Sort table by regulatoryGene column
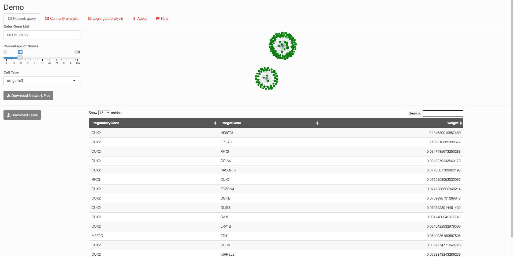Image resolution: width=514 pixels, height=257 pixels. 153,123
